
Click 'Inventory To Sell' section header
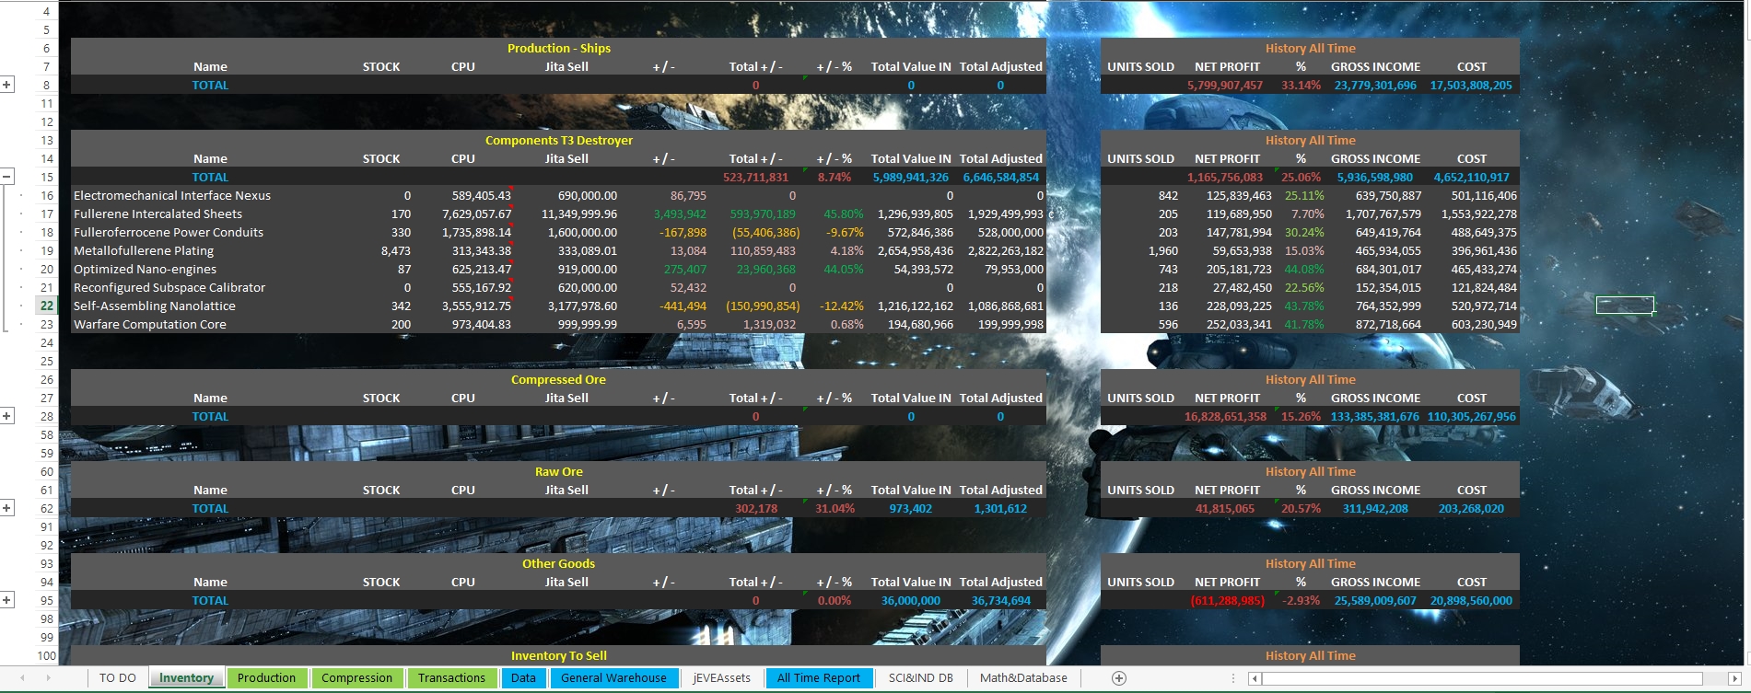(x=559, y=655)
